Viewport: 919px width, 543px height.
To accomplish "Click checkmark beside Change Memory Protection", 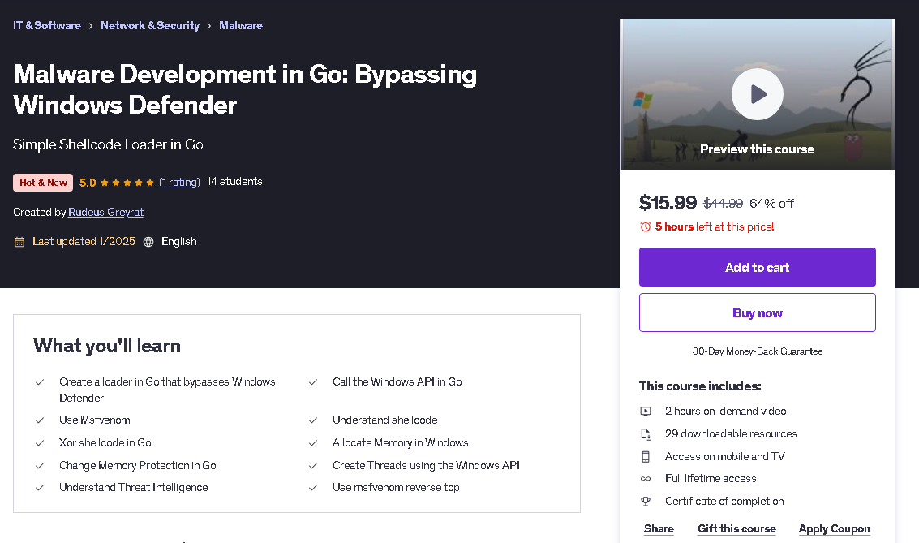I will (40, 465).
